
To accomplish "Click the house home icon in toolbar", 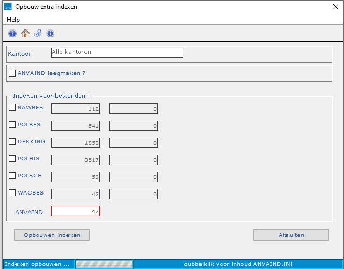I will tap(25, 34).
